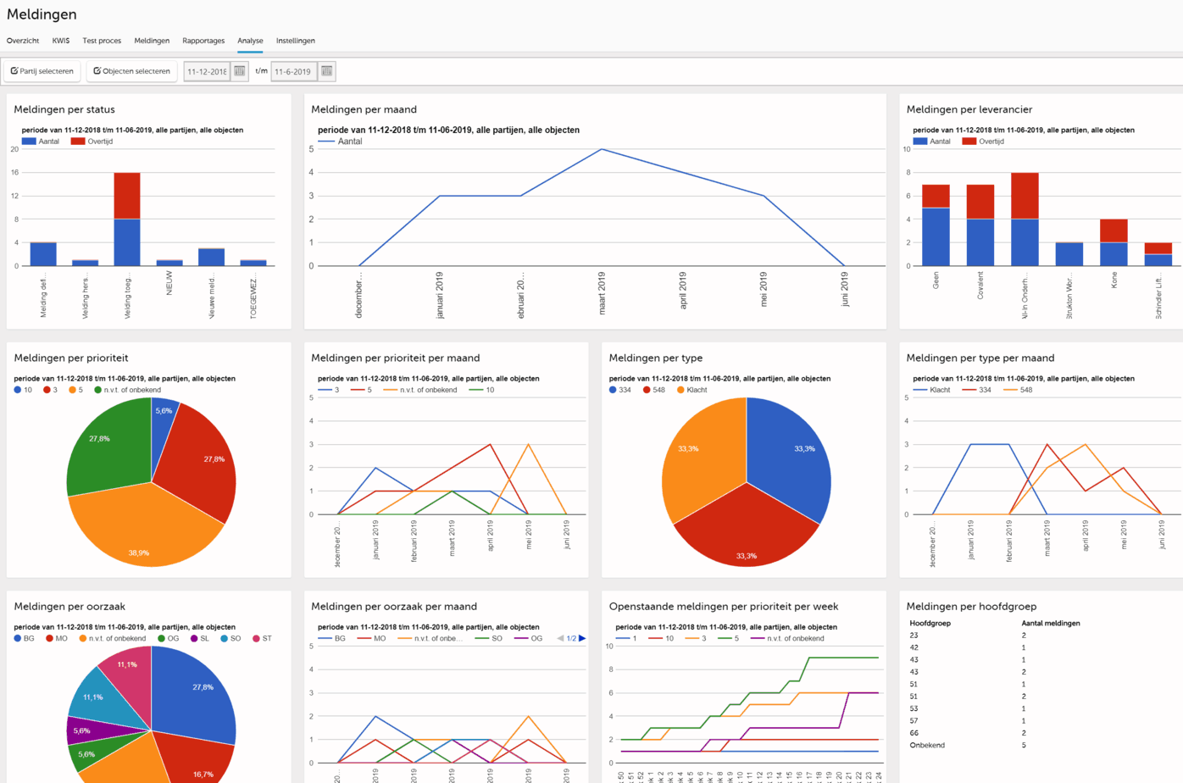Image resolution: width=1183 pixels, height=783 pixels.
Task: Click the 38,9% orange slice in prioriteit pie
Action: coord(140,530)
